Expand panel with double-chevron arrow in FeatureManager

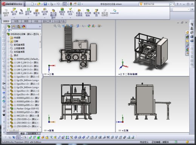[40, 27]
